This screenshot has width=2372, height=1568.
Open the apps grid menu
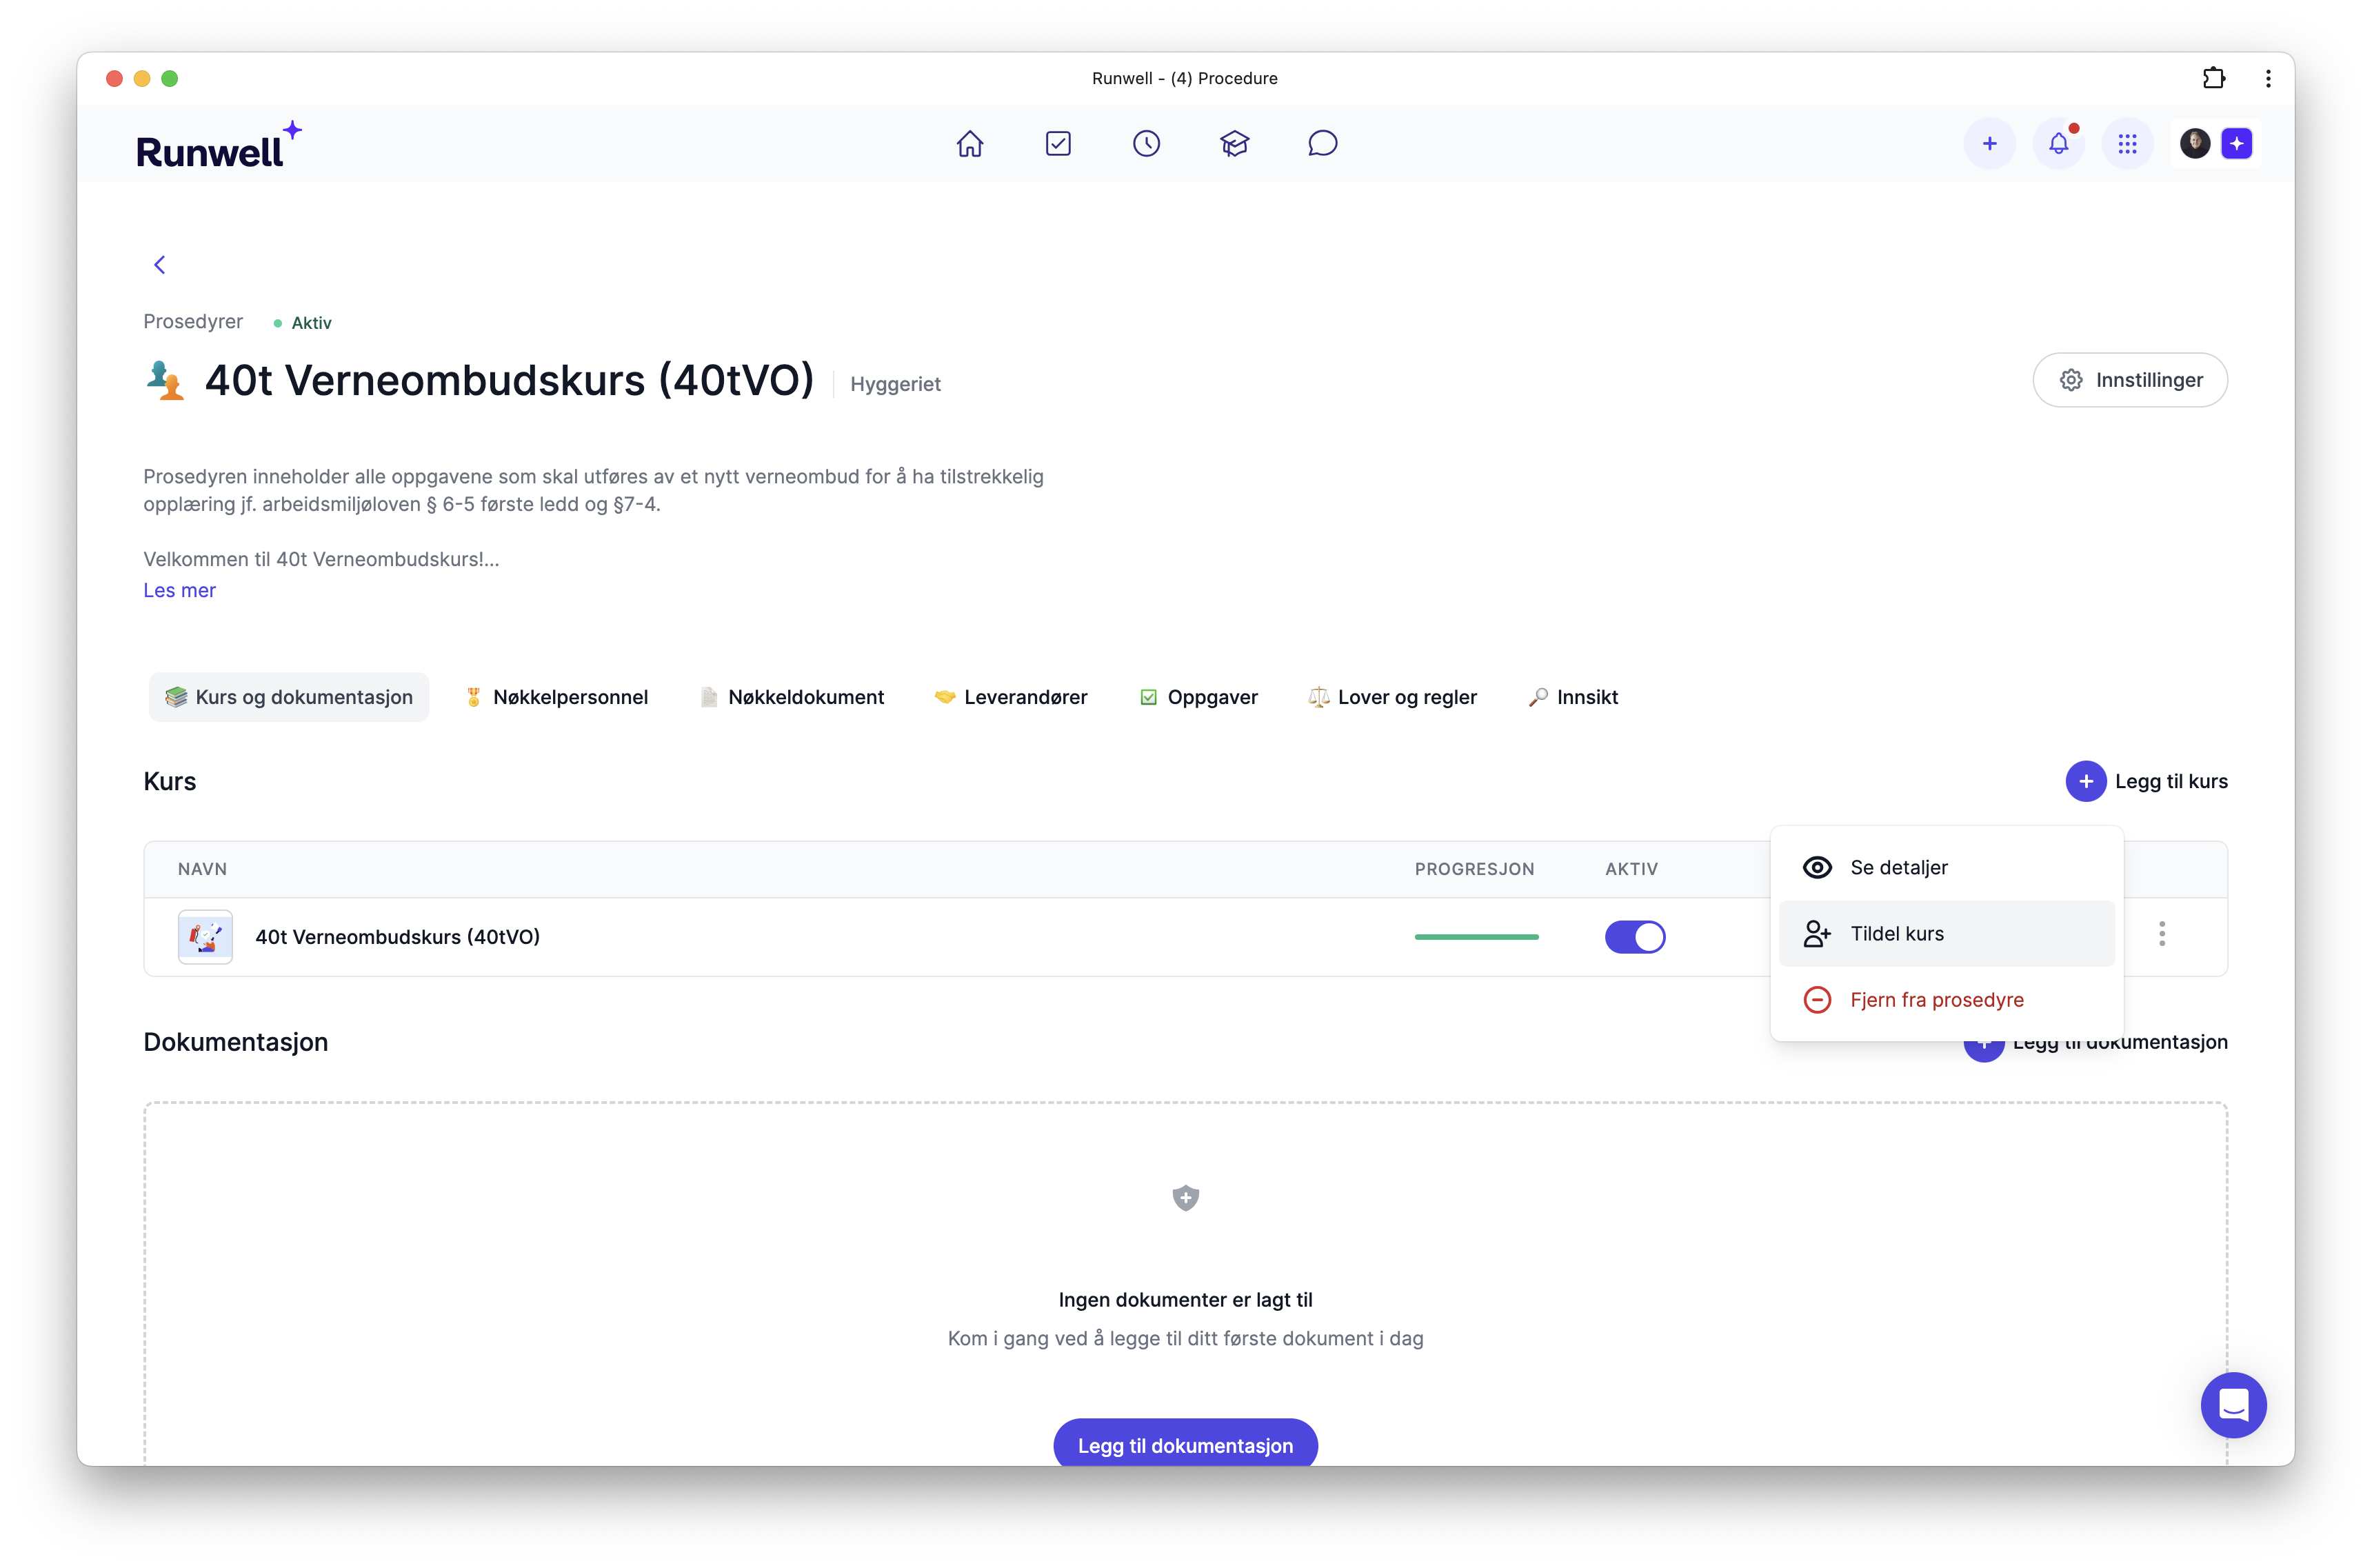tap(2127, 144)
